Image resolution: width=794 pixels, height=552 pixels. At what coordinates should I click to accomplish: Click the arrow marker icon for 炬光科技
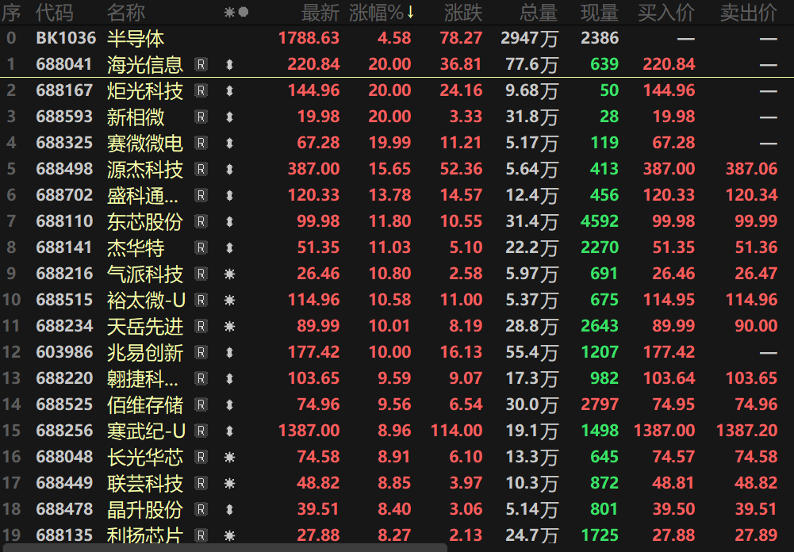coord(229,90)
